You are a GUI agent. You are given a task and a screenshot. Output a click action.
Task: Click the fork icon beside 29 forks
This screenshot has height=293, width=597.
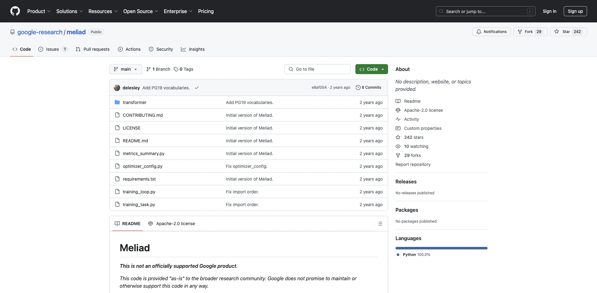point(398,155)
